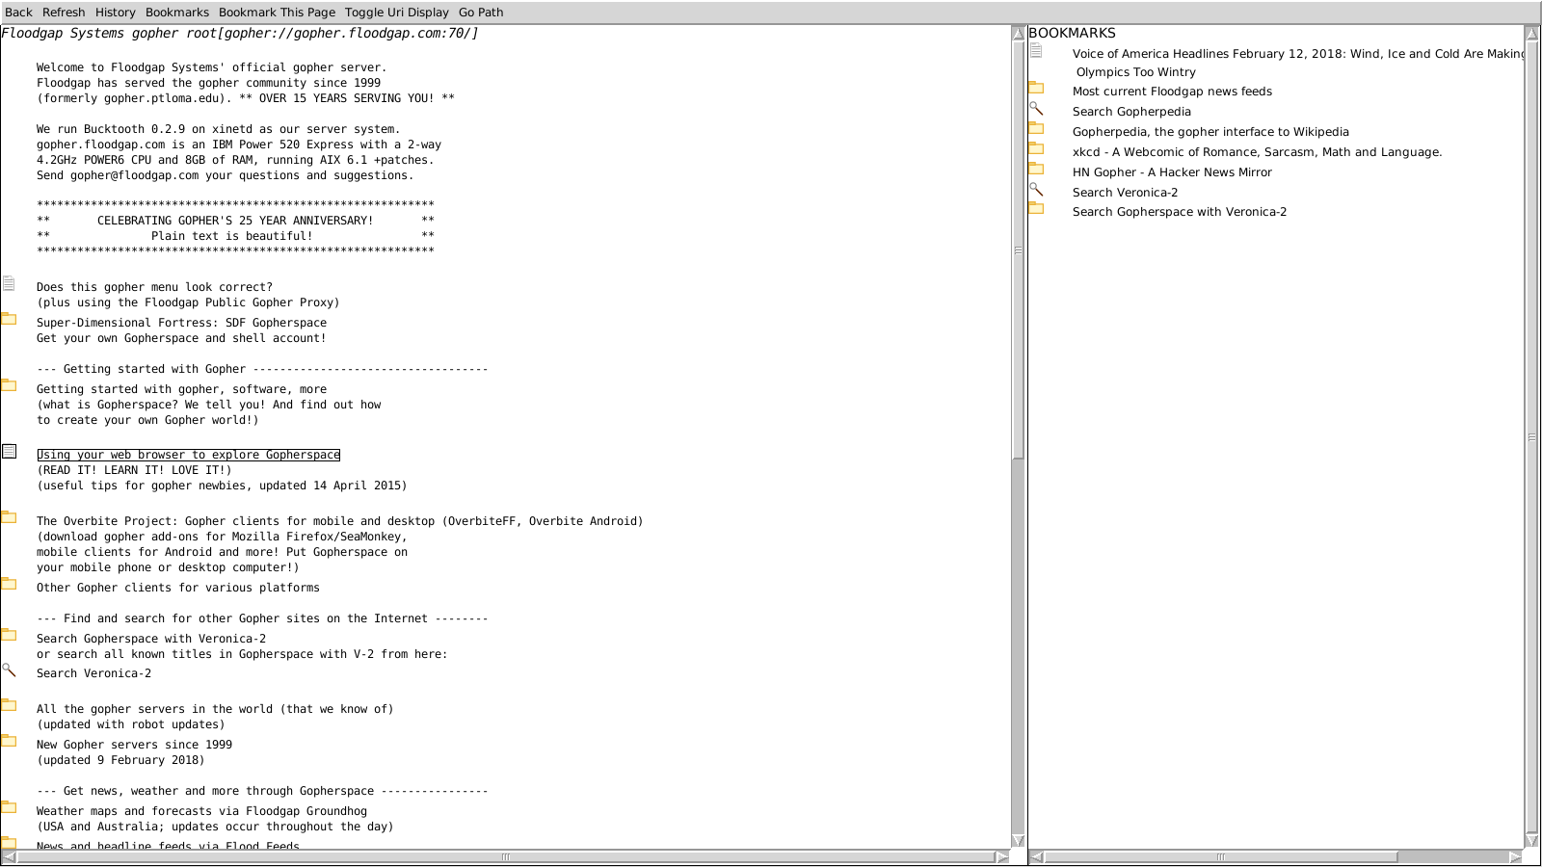Open xkcd webcomic bookmark
Image resolution: width=1542 pixels, height=867 pixels.
[1257, 152]
